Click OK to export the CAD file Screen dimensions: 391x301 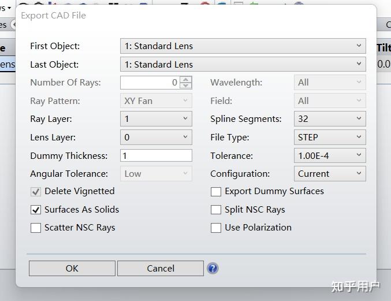click(72, 268)
